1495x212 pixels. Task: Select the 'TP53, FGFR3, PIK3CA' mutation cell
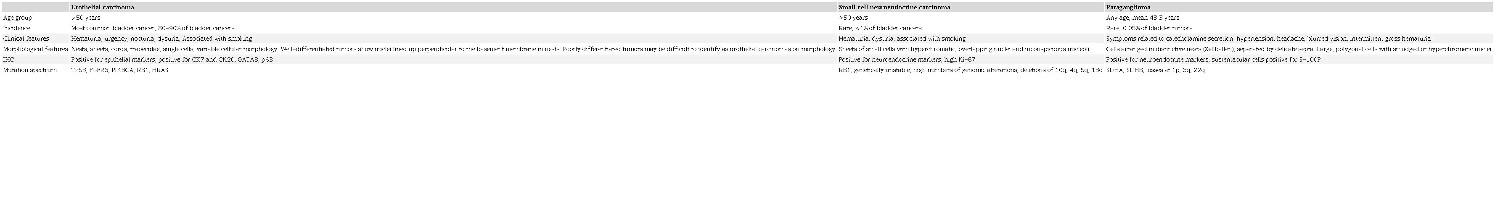119,70
